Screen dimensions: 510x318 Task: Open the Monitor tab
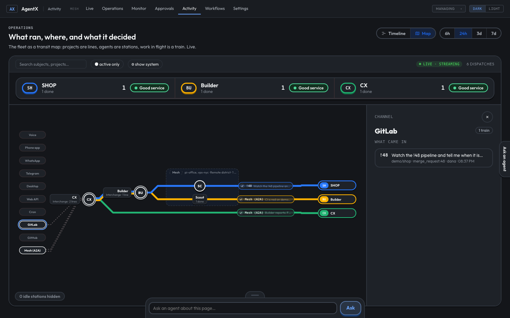[139, 8]
